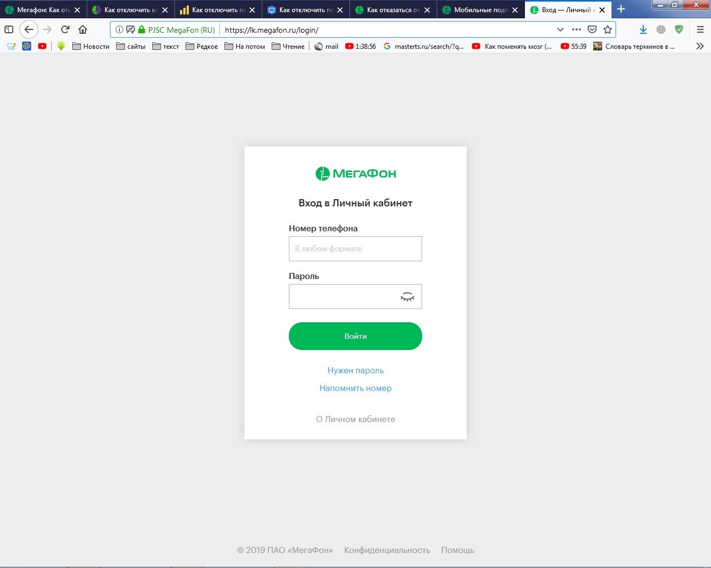
Task: Open the Downloads panel arrow
Action: coord(643,29)
